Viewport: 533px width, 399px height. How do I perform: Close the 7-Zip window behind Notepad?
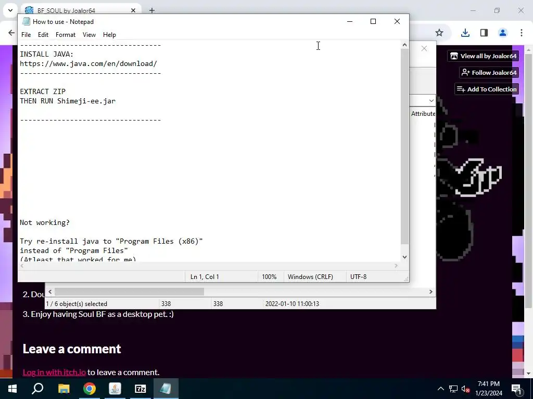(x=424, y=48)
